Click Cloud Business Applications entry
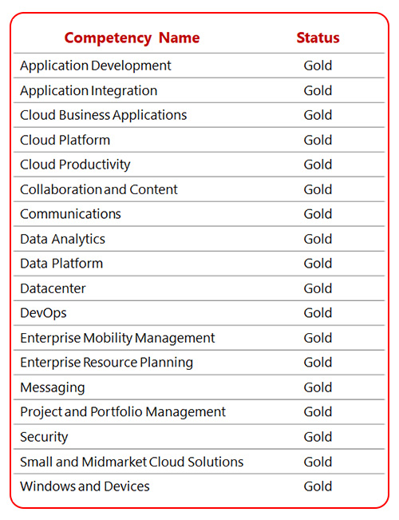 104,115
